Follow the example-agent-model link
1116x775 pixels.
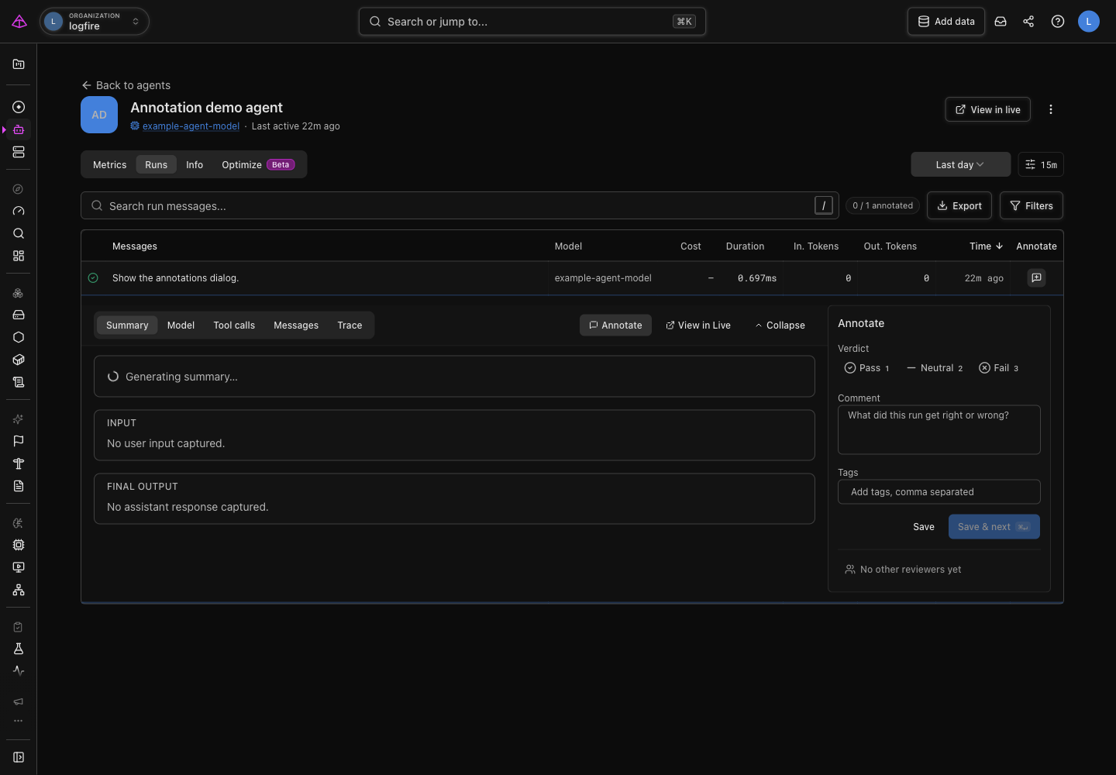coord(191,126)
